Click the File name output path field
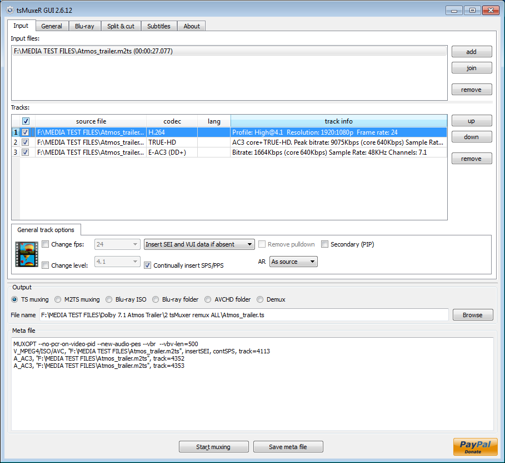 click(x=244, y=315)
